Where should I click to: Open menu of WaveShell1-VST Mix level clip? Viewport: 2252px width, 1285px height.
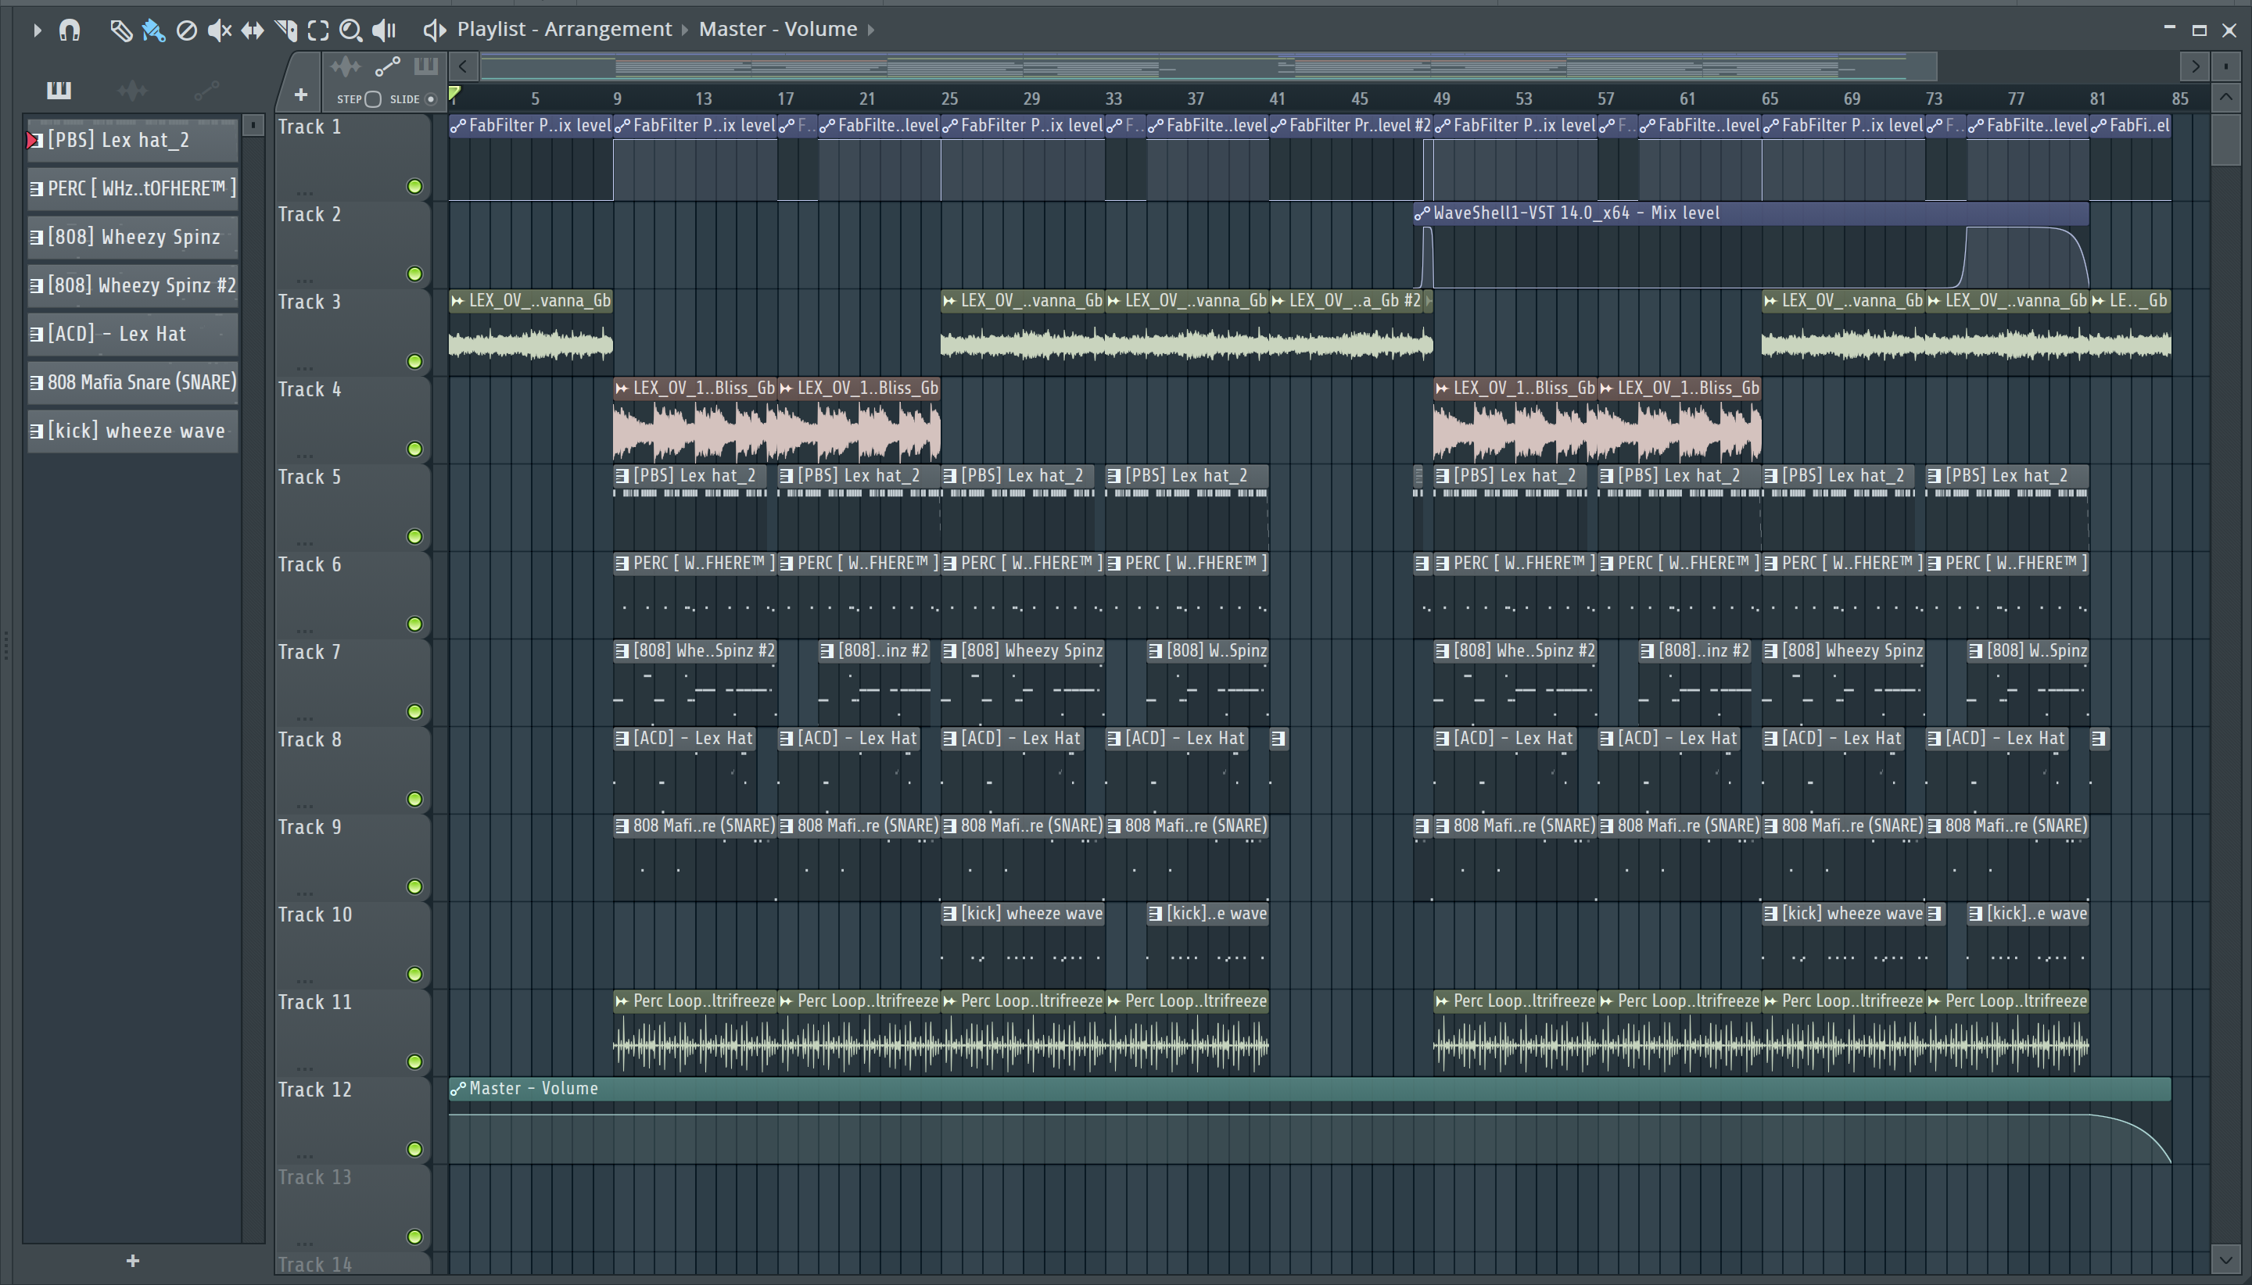coord(1422,213)
